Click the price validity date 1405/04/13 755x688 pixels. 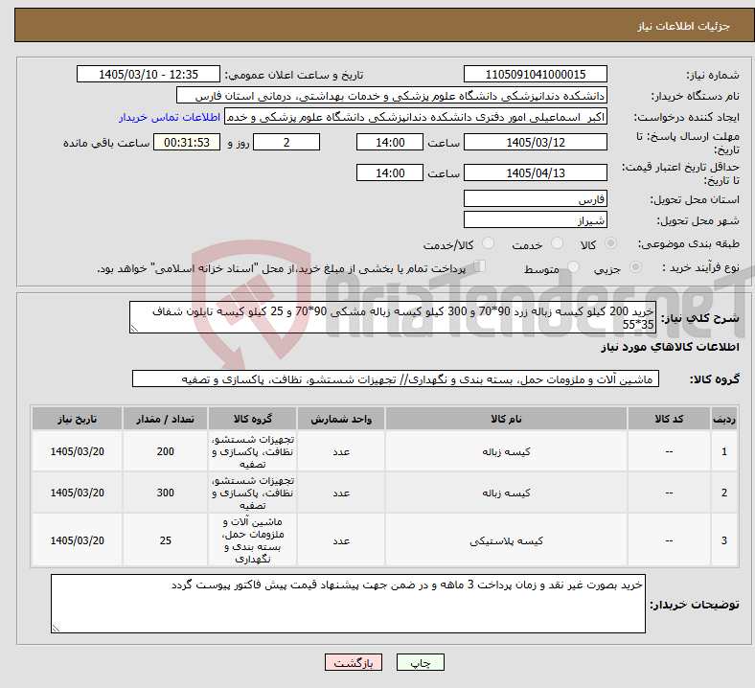click(x=535, y=172)
